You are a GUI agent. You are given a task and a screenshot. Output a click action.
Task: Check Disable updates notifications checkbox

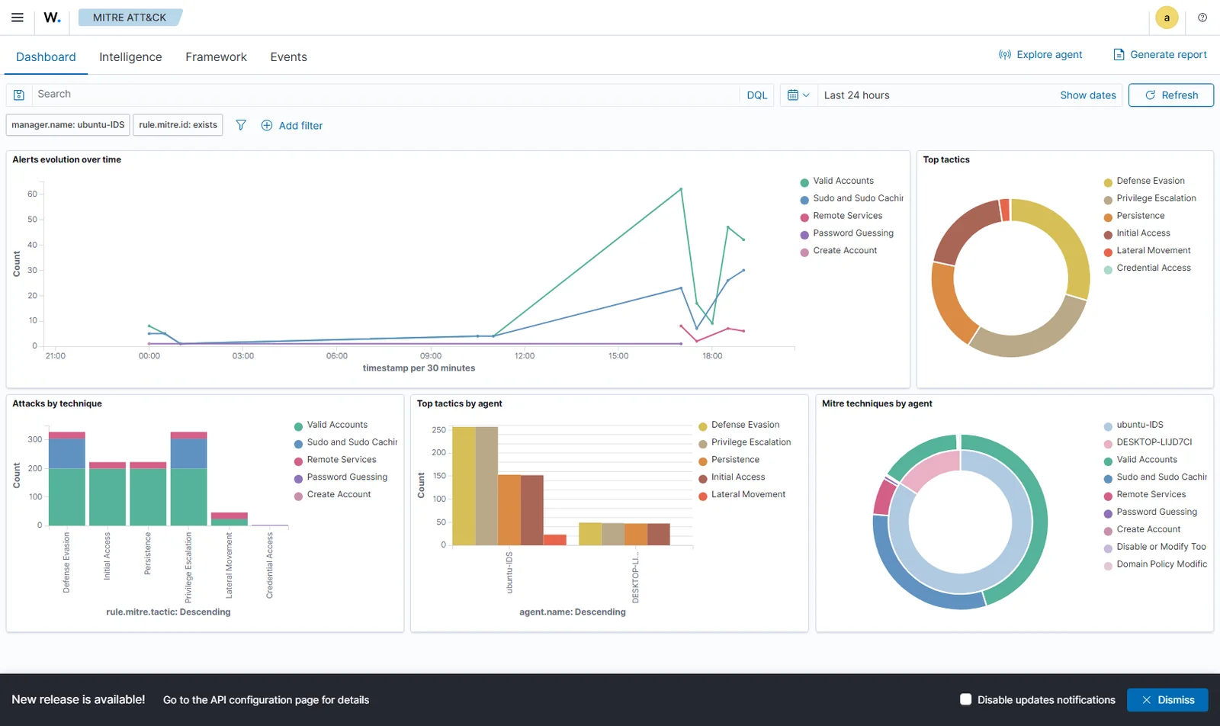965,699
